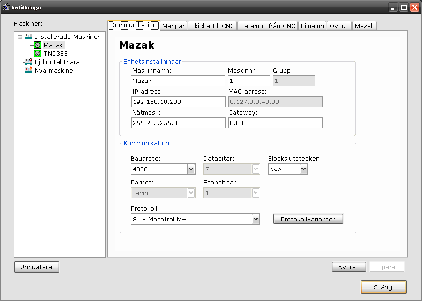This screenshot has width=422, height=301.
Task: Click the Nya maskiner icon
Action: [29, 70]
